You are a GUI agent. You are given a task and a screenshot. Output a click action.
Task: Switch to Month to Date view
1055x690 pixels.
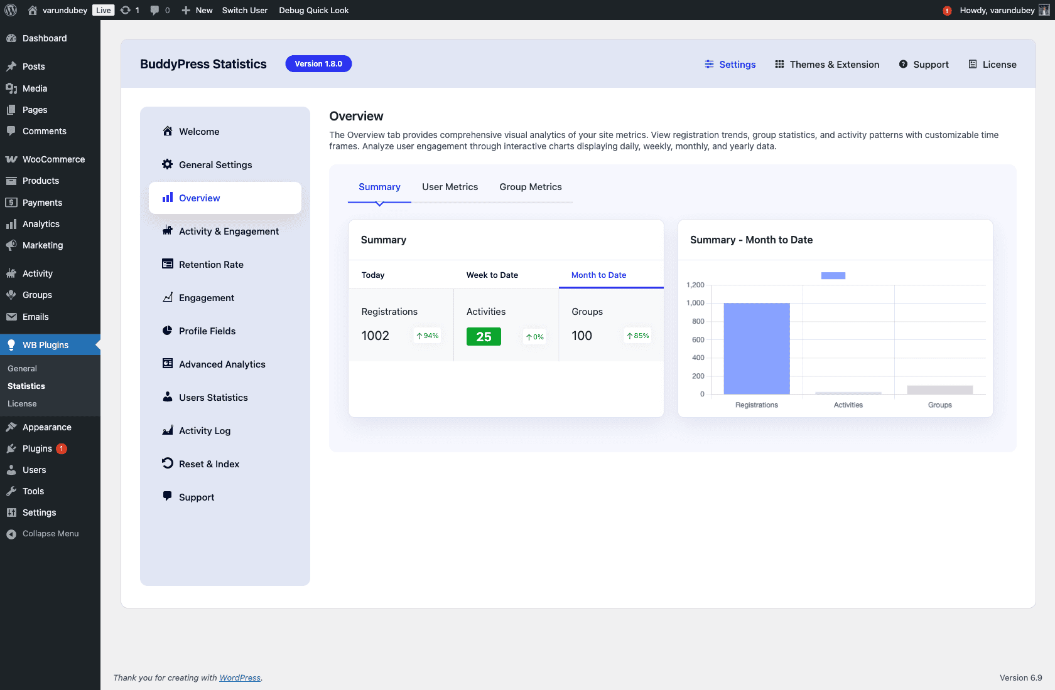(598, 275)
